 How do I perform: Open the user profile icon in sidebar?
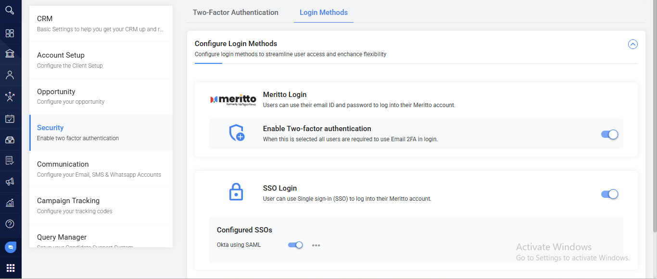pos(10,75)
